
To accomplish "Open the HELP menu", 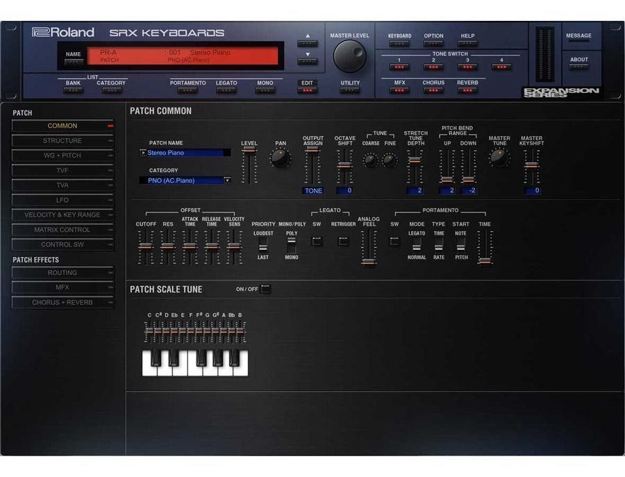I will click(x=467, y=43).
